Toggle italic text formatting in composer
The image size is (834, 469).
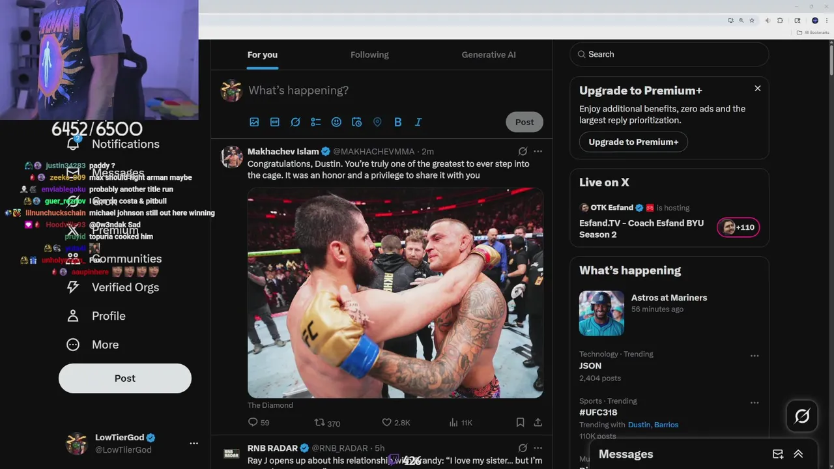pos(418,122)
